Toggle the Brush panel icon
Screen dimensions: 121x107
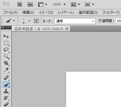coord(36,21)
